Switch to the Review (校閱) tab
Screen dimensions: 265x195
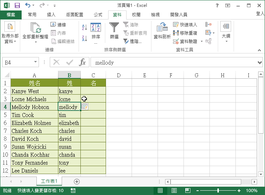coord(136,15)
